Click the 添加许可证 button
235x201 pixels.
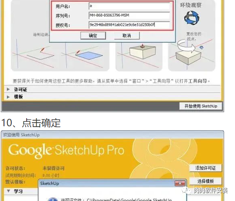click(x=205, y=168)
